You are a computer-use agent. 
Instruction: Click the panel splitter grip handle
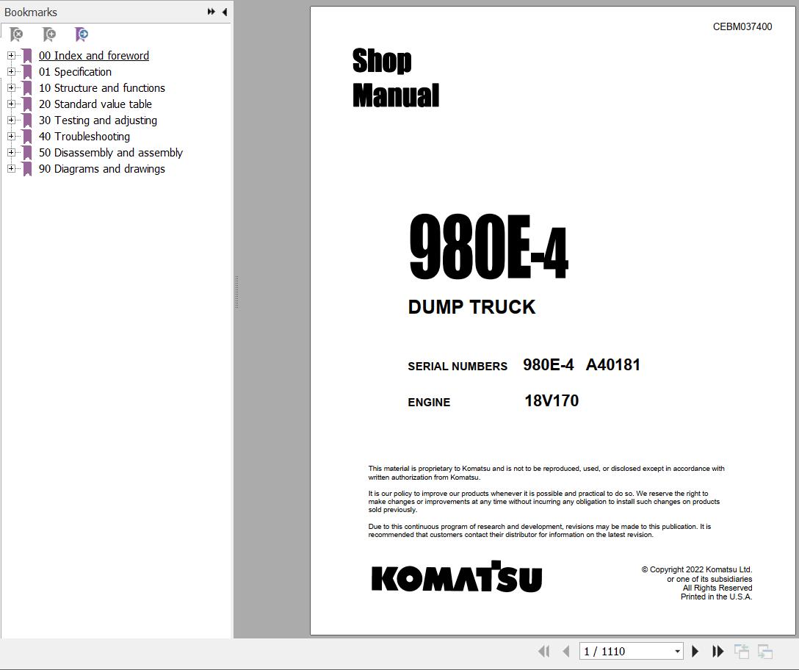237,292
